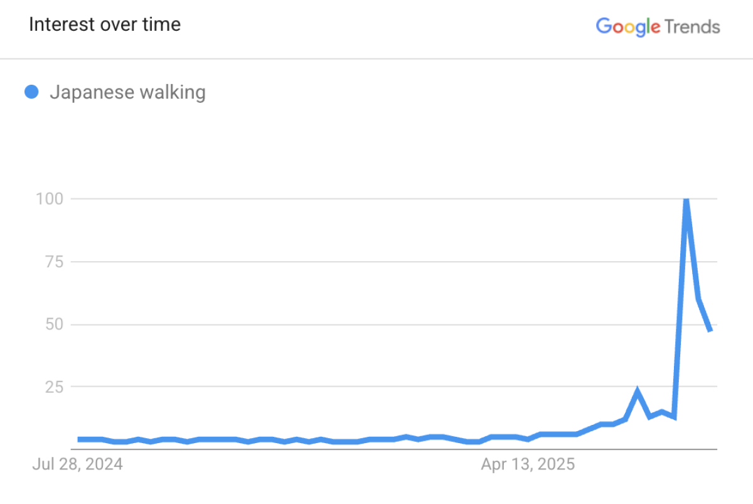
Task: Click the word Google in the logo
Action: (628, 27)
